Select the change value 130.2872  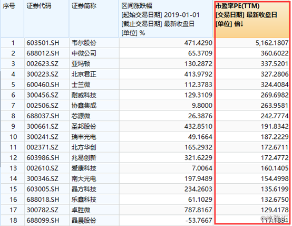(x=198, y=64)
